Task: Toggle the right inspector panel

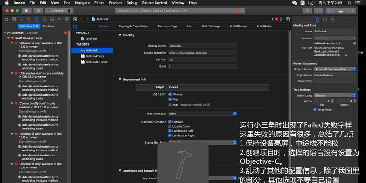Action: coord(350,11)
